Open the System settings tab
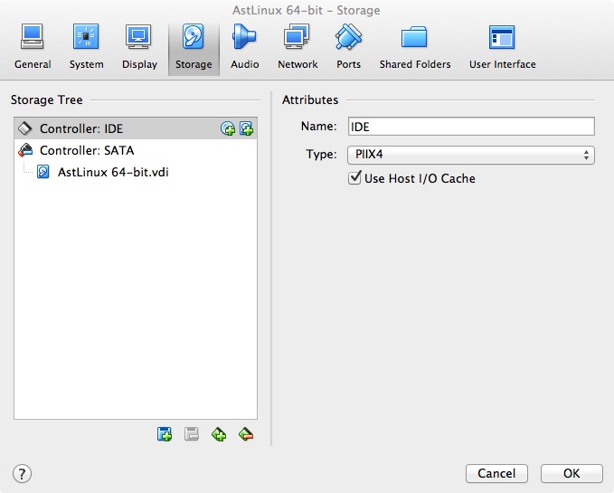 click(x=86, y=47)
